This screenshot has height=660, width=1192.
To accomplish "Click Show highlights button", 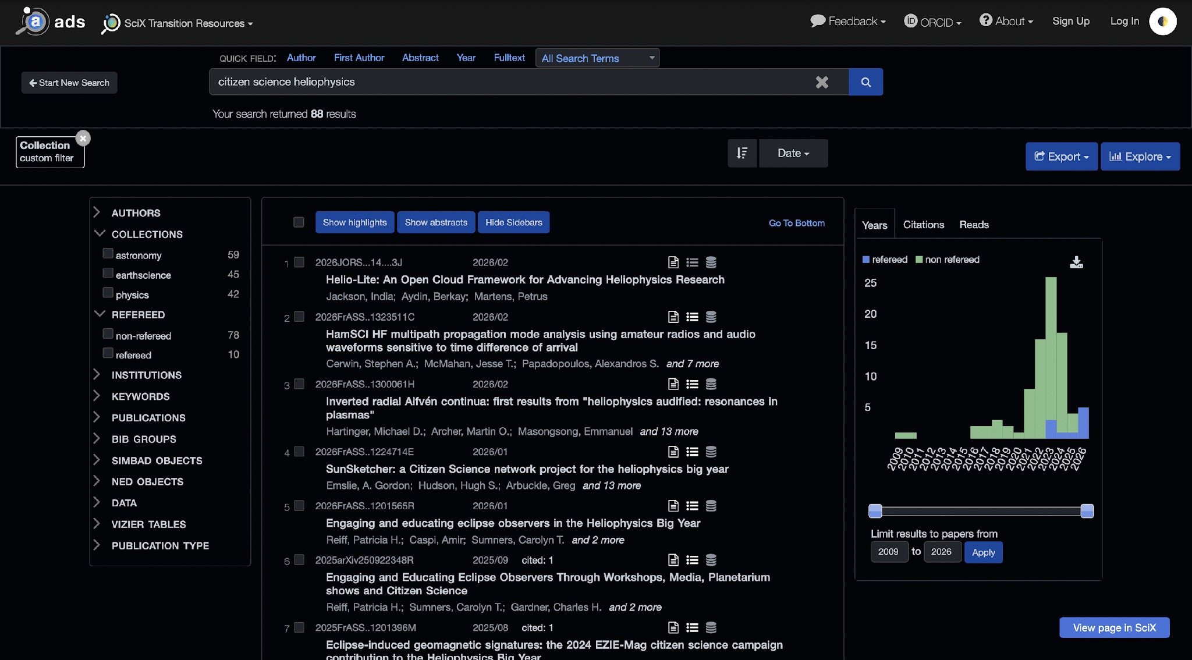I will 354,222.
